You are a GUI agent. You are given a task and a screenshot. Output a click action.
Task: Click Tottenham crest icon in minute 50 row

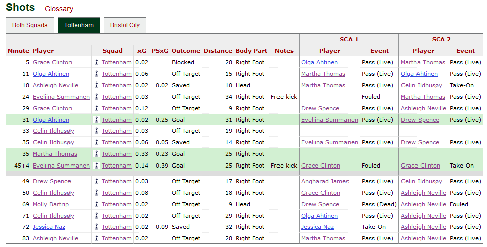coord(97,193)
